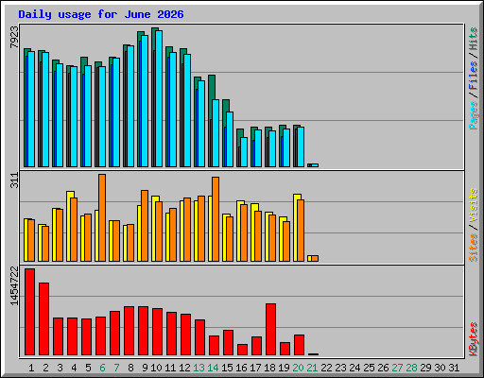Viewport: 484px width, 378px height.
Task: Click day number 25 on x-axis
Action: (369, 368)
